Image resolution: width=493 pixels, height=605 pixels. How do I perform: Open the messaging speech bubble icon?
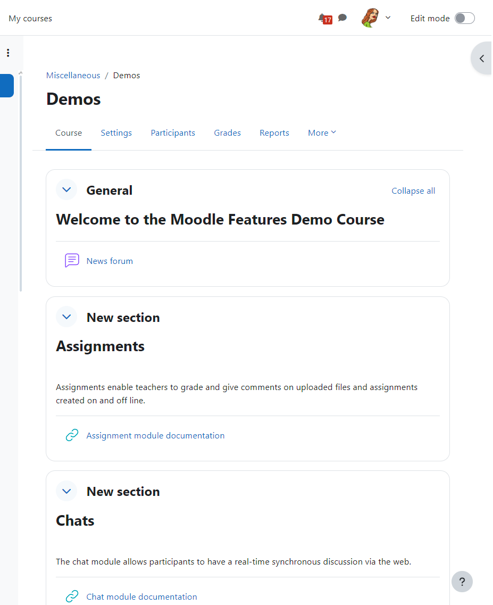[x=342, y=18]
